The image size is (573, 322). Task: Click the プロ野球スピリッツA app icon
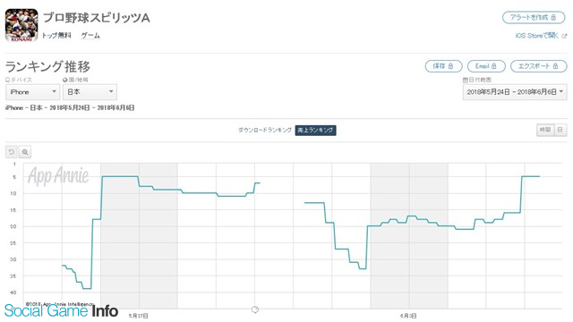pos(21,26)
